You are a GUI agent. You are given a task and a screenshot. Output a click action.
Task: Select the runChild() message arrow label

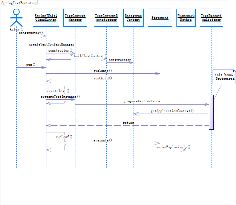coord(103,78)
